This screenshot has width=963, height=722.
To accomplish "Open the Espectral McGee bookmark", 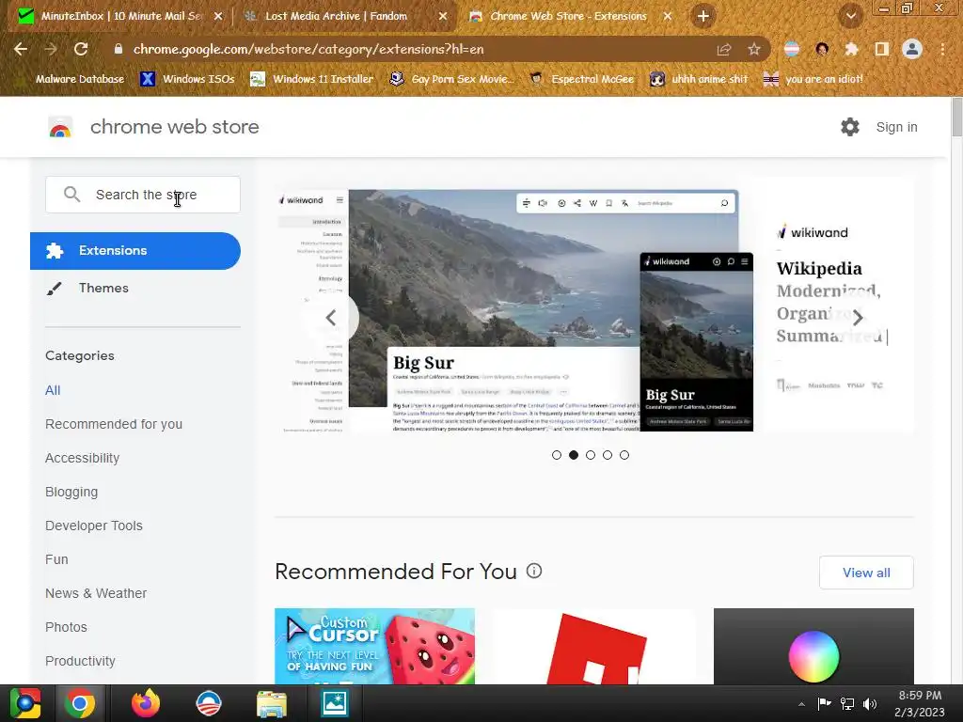I will (x=581, y=79).
